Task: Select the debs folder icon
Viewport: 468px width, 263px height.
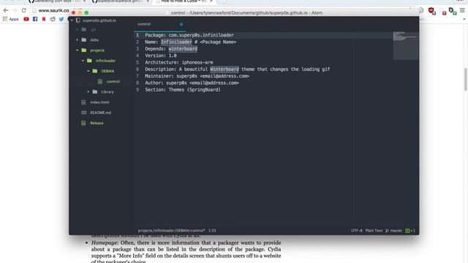Action: (84, 39)
